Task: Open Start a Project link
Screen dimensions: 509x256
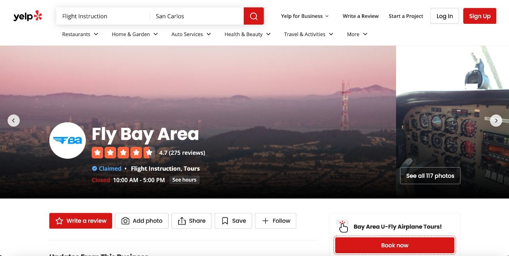Action: click(x=406, y=16)
